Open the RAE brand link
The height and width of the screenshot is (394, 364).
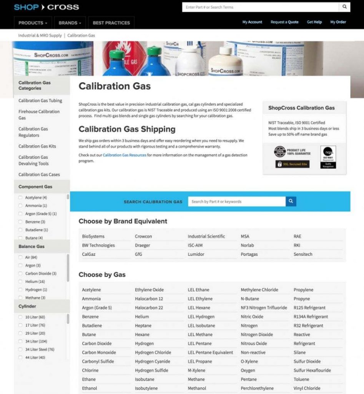pyautogui.click(x=298, y=237)
